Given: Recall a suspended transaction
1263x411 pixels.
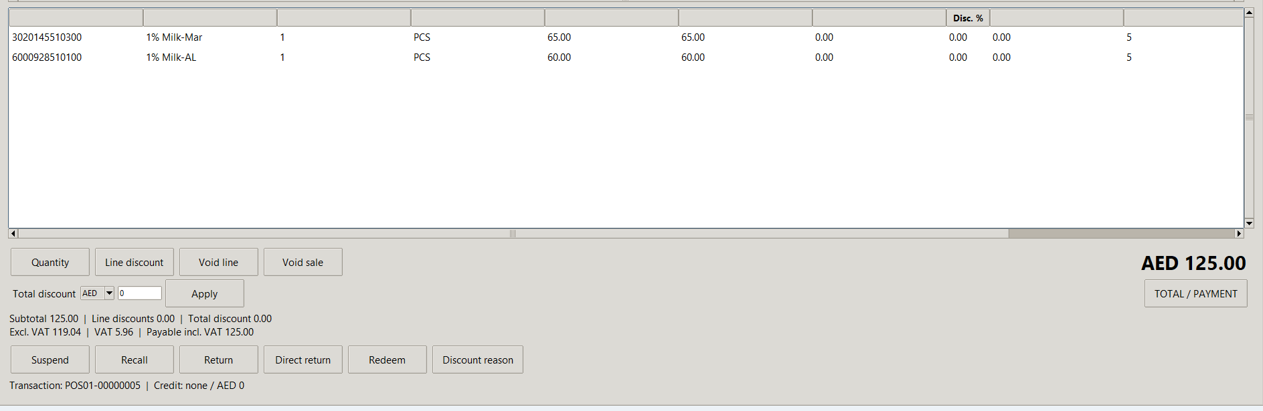Looking at the screenshot, I should [x=135, y=360].
